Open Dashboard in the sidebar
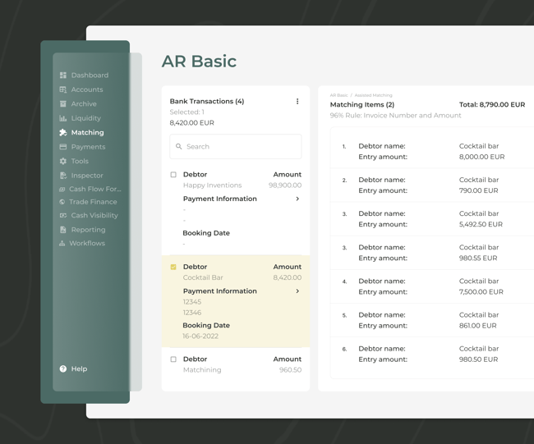534x444 pixels. pos(90,76)
